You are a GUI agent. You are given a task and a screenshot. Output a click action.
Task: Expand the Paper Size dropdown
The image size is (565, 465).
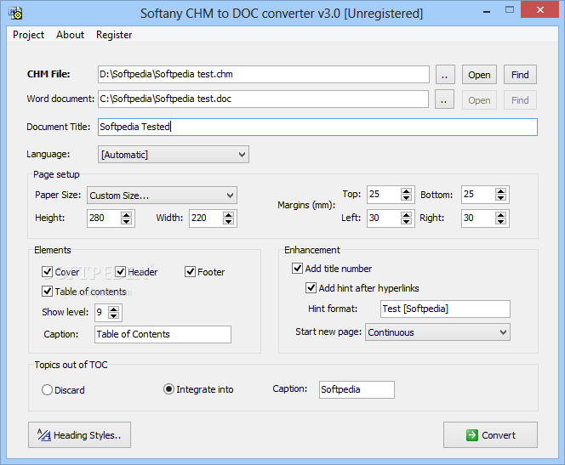point(162,195)
